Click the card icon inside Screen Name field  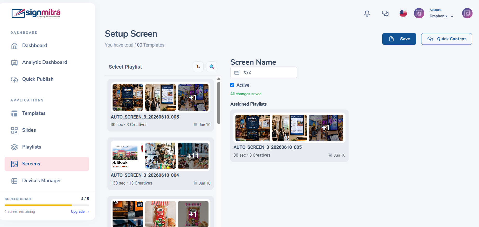(x=237, y=72)
